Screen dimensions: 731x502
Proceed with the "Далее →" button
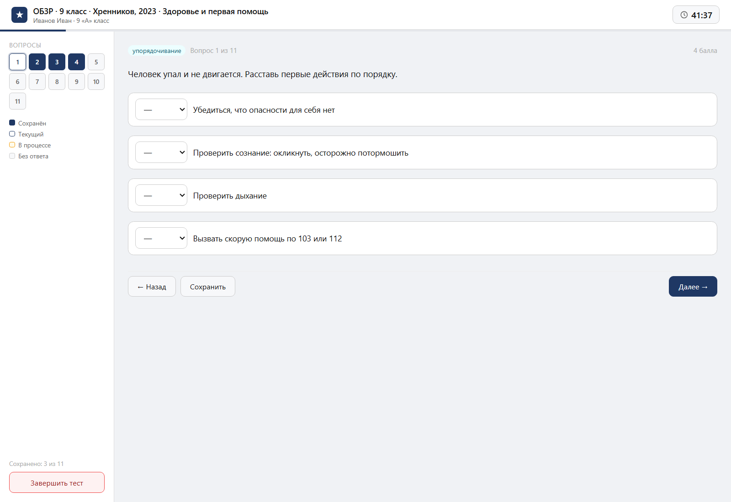click(x=693, y=287)
